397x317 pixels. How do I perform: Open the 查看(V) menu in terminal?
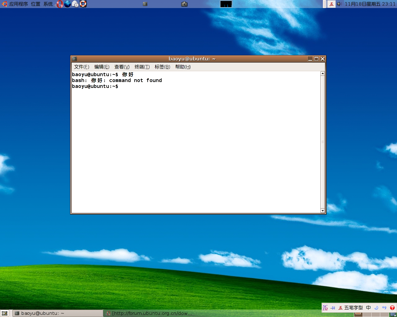tap(122, 67)
